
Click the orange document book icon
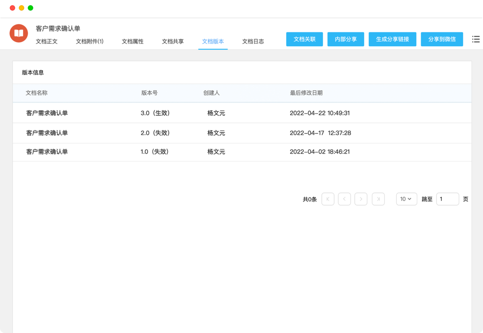(x=19, y=33)
